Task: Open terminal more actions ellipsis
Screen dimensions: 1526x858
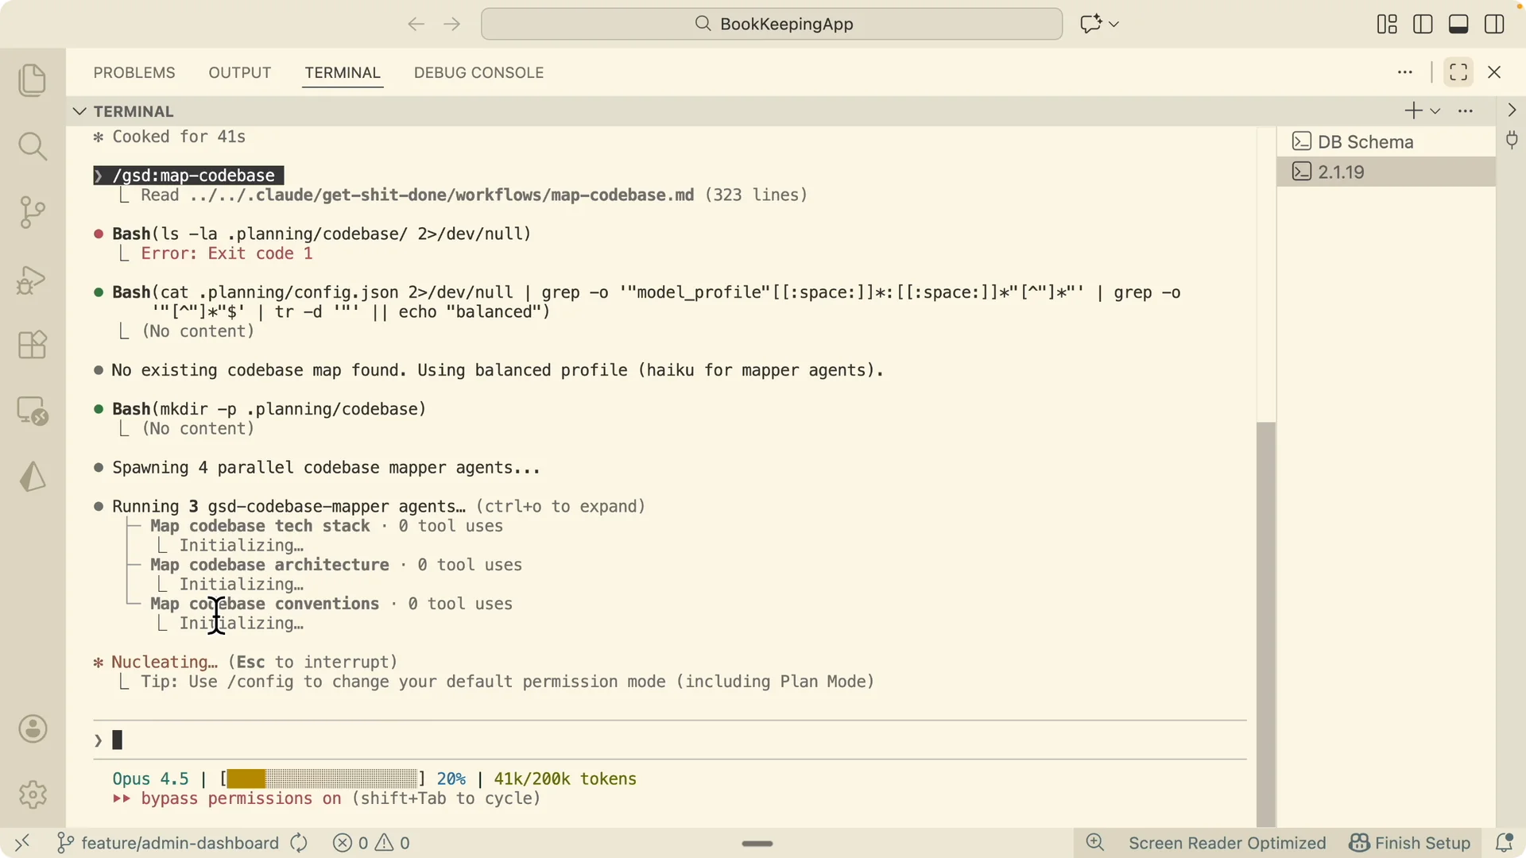Action: 1466,111
